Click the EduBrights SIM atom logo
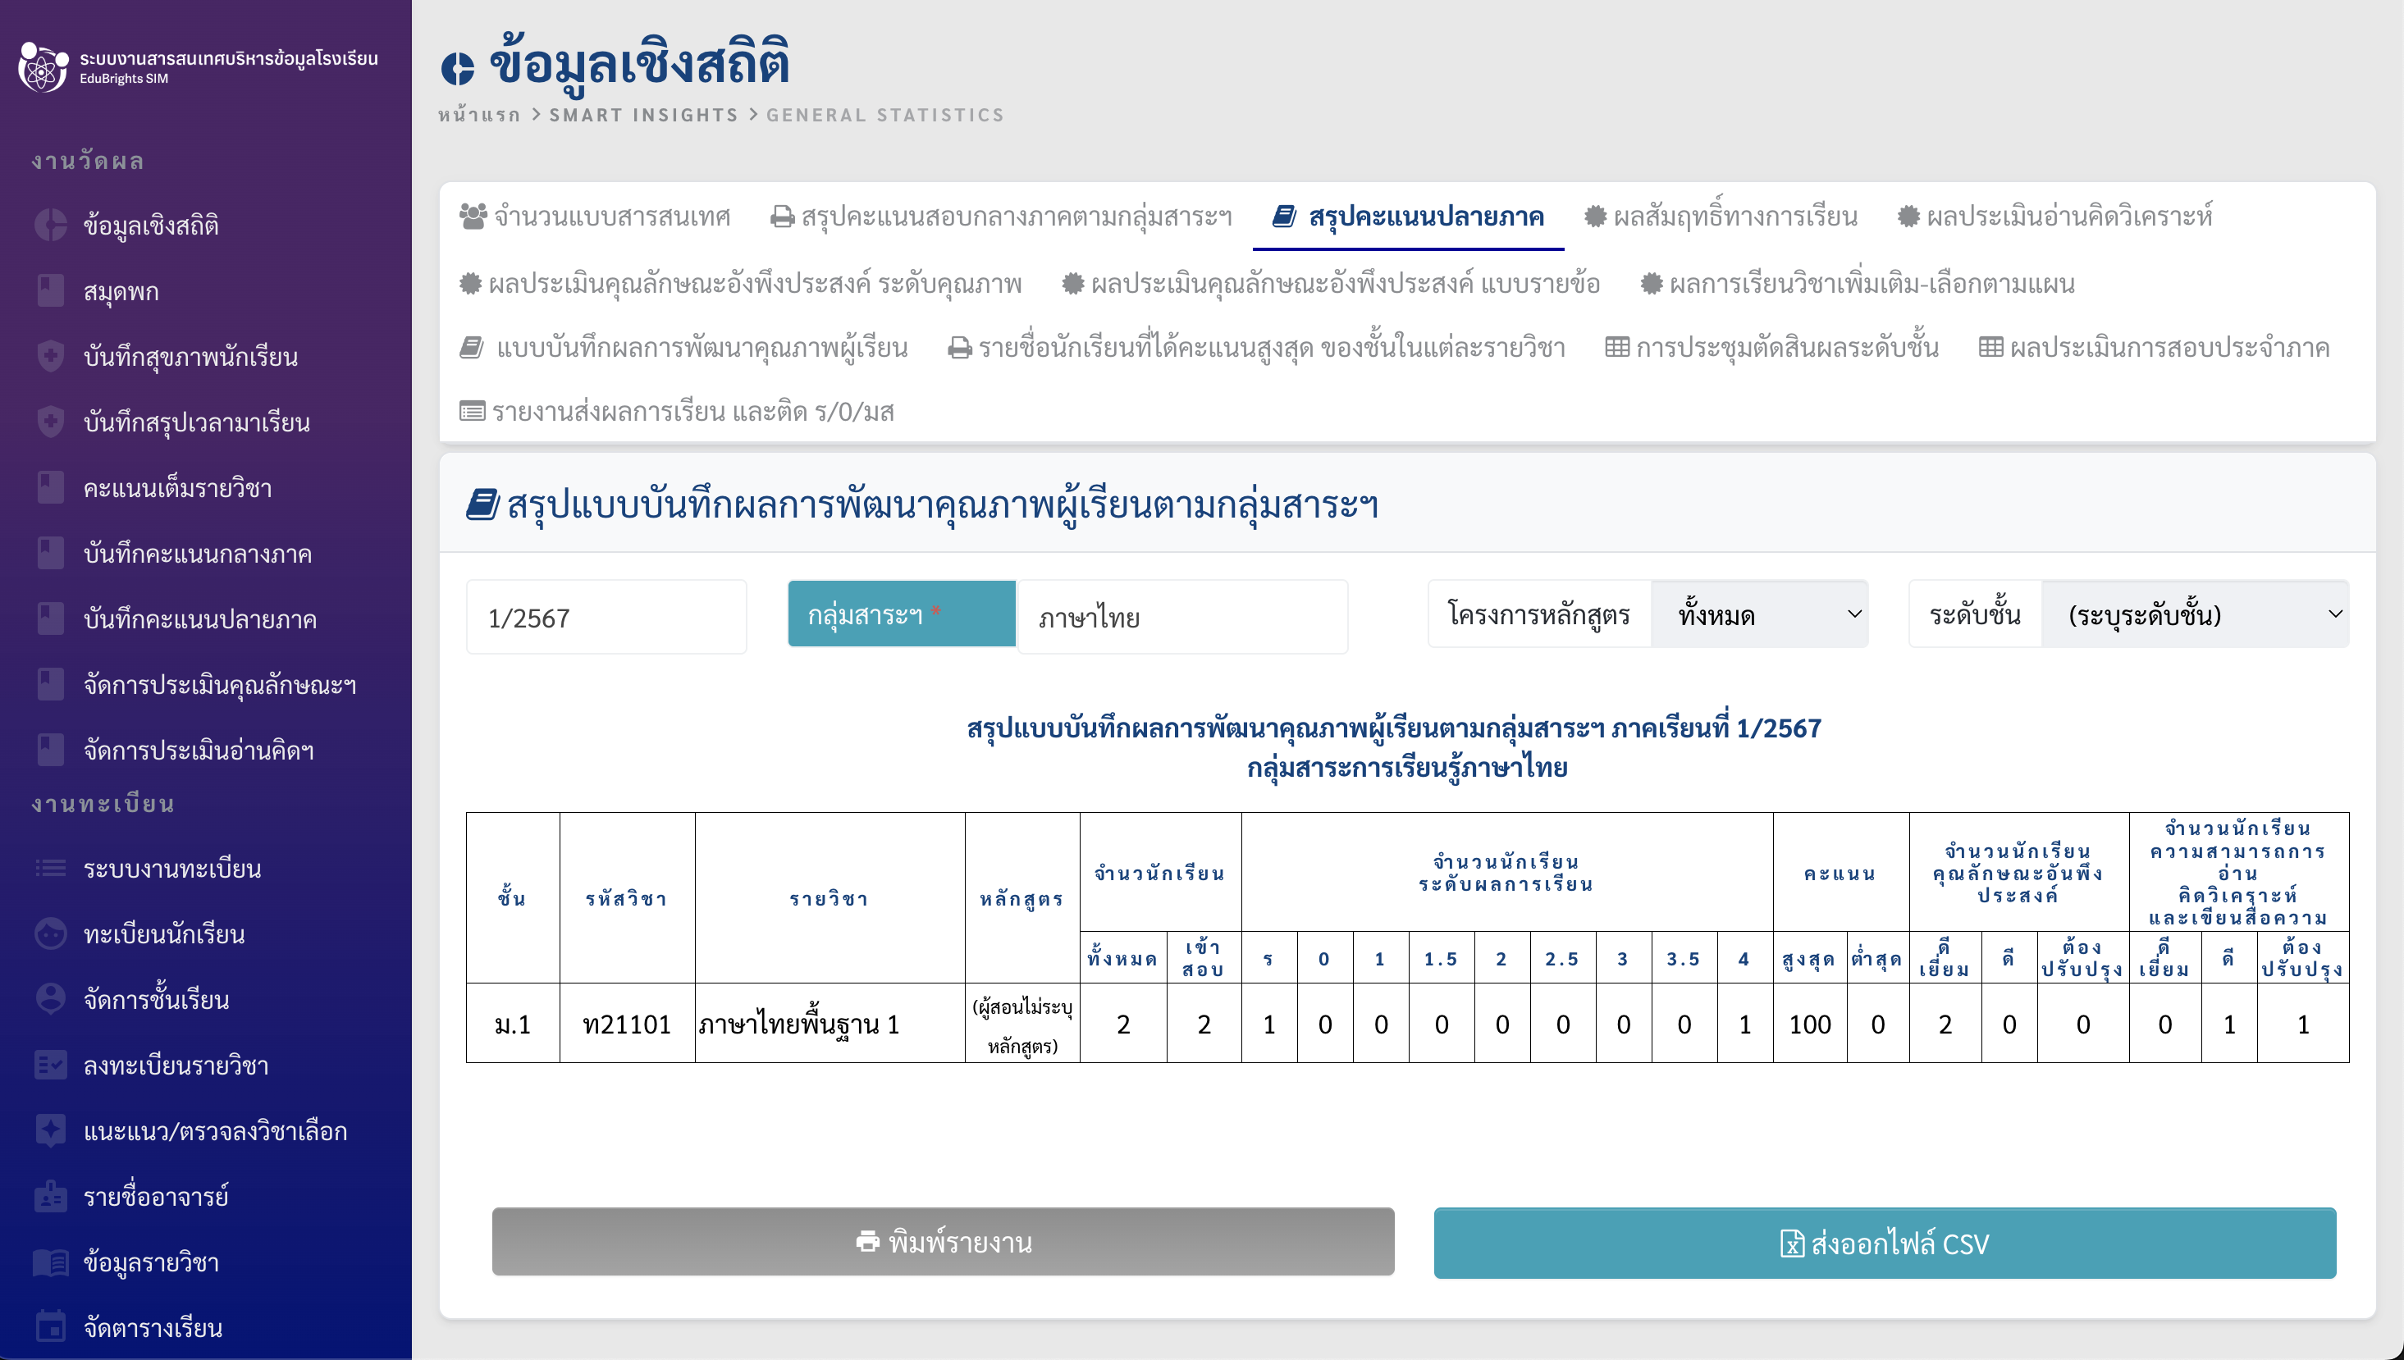 click(x=43, y=67)
